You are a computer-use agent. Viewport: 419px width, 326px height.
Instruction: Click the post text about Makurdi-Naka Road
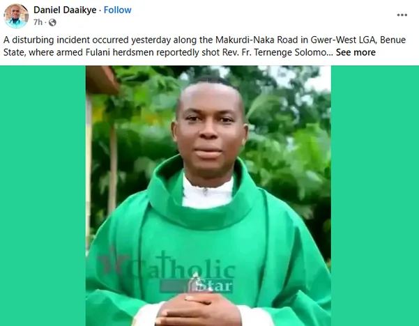tap(204, 40)
